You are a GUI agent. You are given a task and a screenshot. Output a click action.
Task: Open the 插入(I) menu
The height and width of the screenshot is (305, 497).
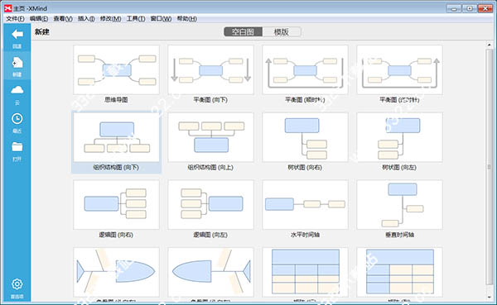tap(86, 19)
